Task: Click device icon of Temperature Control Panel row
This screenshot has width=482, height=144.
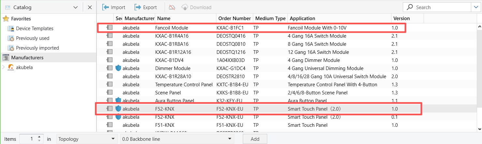Action: (x=110, y=84)
